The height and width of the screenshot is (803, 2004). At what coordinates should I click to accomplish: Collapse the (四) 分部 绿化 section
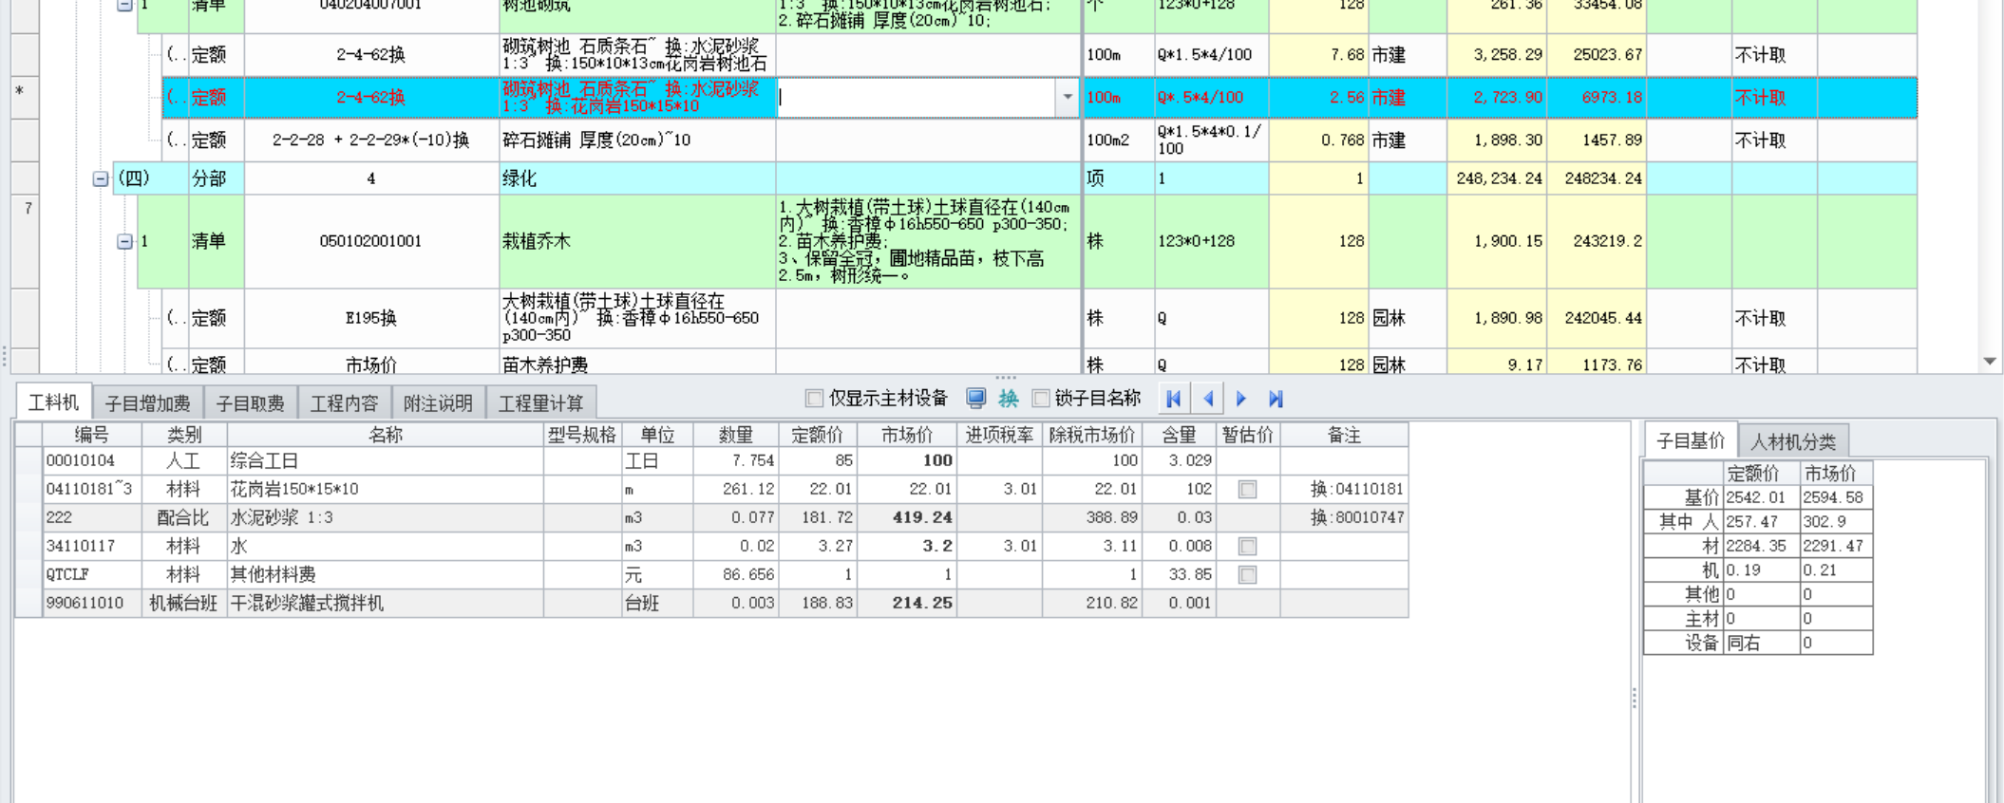100,178
